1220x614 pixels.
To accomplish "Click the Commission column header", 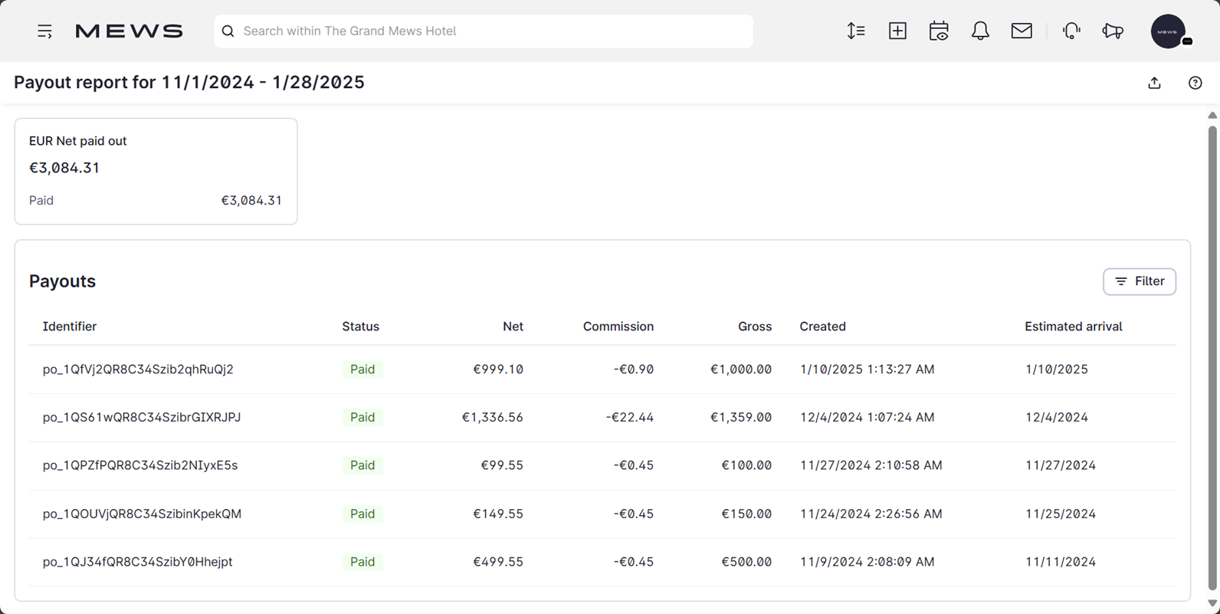I will 618,327.
